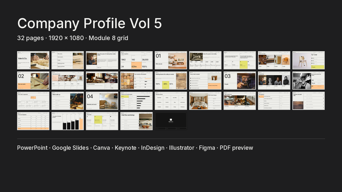
Task: Open the 02 How we work section slide
Action: [33, 80]
